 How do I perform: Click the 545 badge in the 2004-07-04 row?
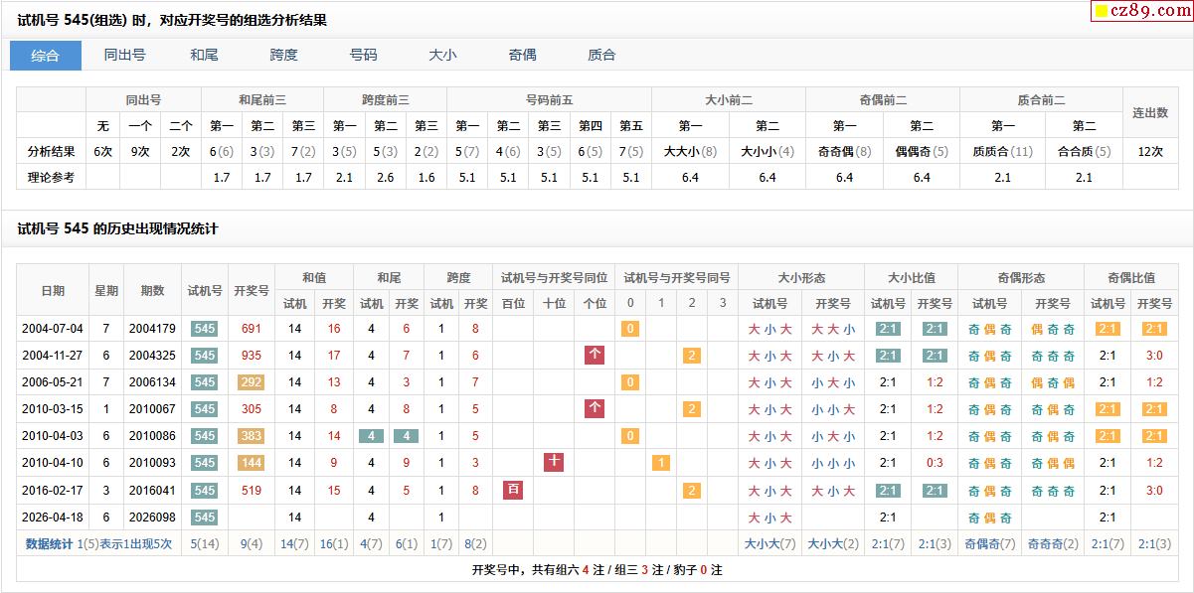[205, 329]
